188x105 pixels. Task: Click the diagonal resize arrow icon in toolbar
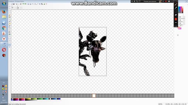(37, 4)
